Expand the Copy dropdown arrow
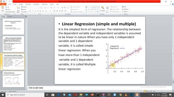 point(11,9)
